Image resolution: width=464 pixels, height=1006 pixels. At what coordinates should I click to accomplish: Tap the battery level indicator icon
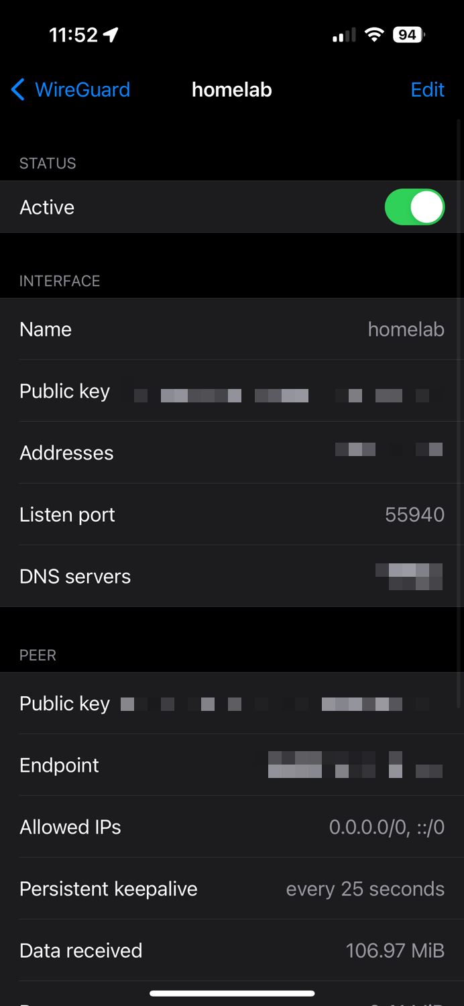click(406, 34)
